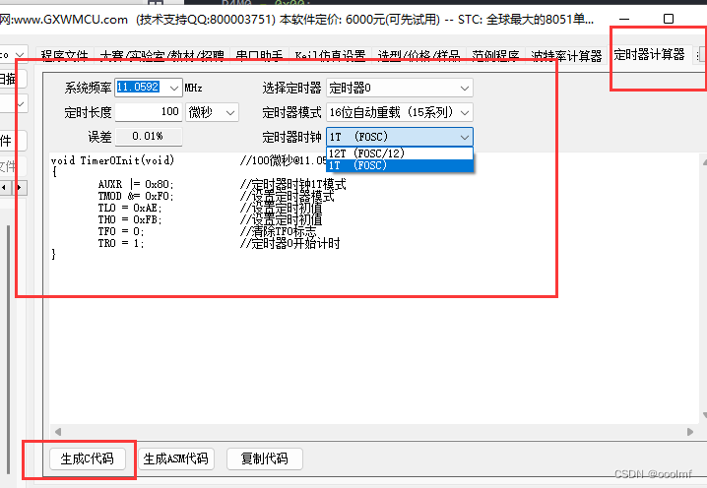Screen dimensions: 707x488
Task: Click the code line TF0 = 0;
Action: click(x=121, y=231)
